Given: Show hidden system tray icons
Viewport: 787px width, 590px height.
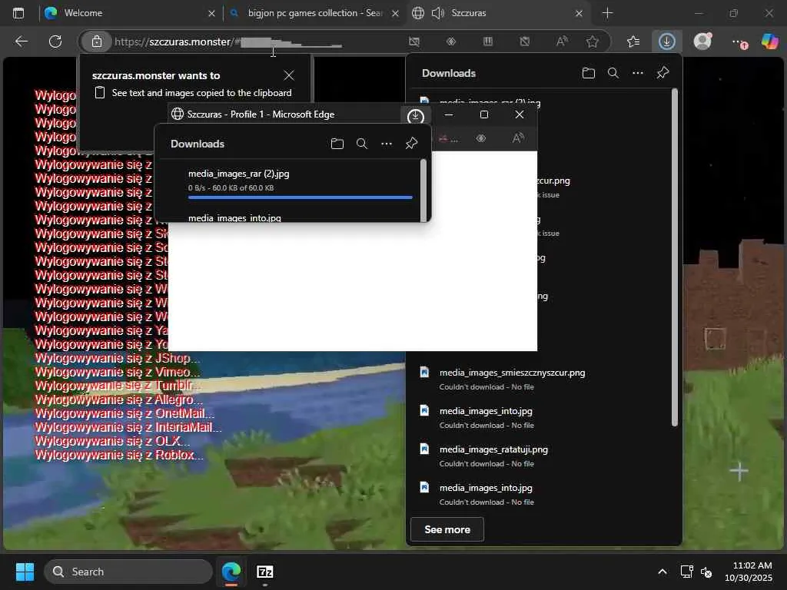Looking at the screenshot, I should (x=662, y=572).
